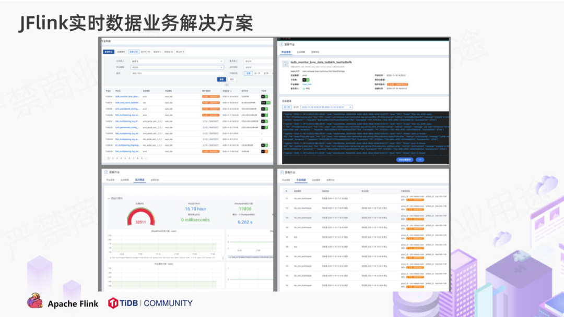Go to next page in job list pagination
The width and height of the screenshot is (564, 317).
pos(146,158)
